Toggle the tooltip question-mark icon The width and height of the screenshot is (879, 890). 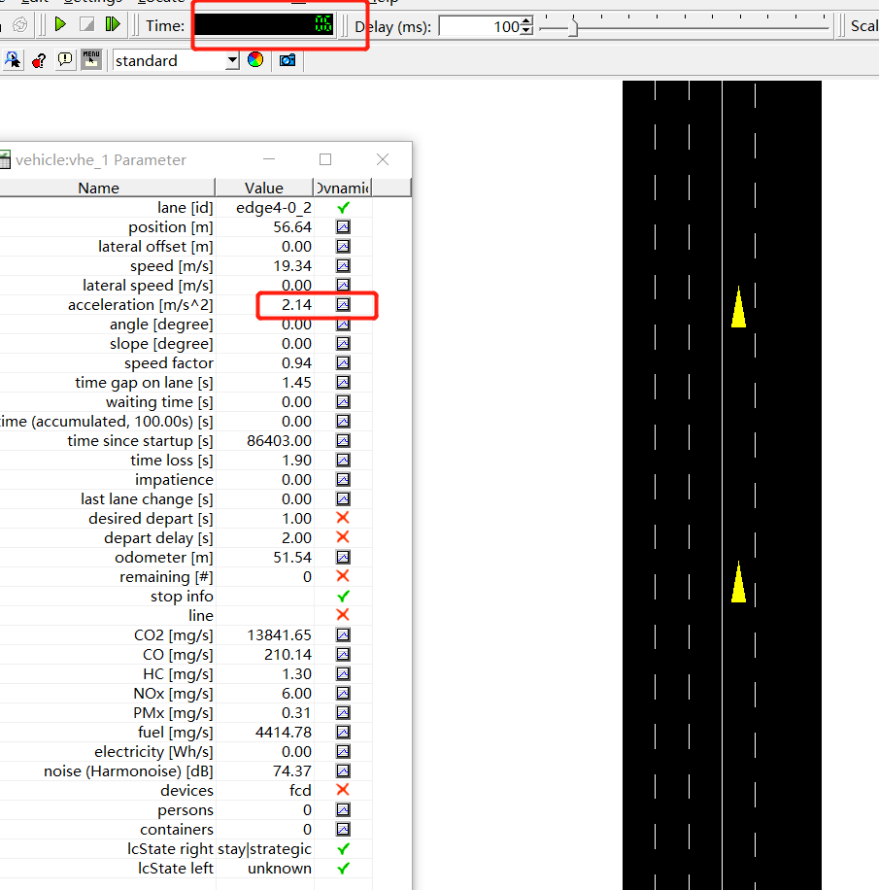39,59
